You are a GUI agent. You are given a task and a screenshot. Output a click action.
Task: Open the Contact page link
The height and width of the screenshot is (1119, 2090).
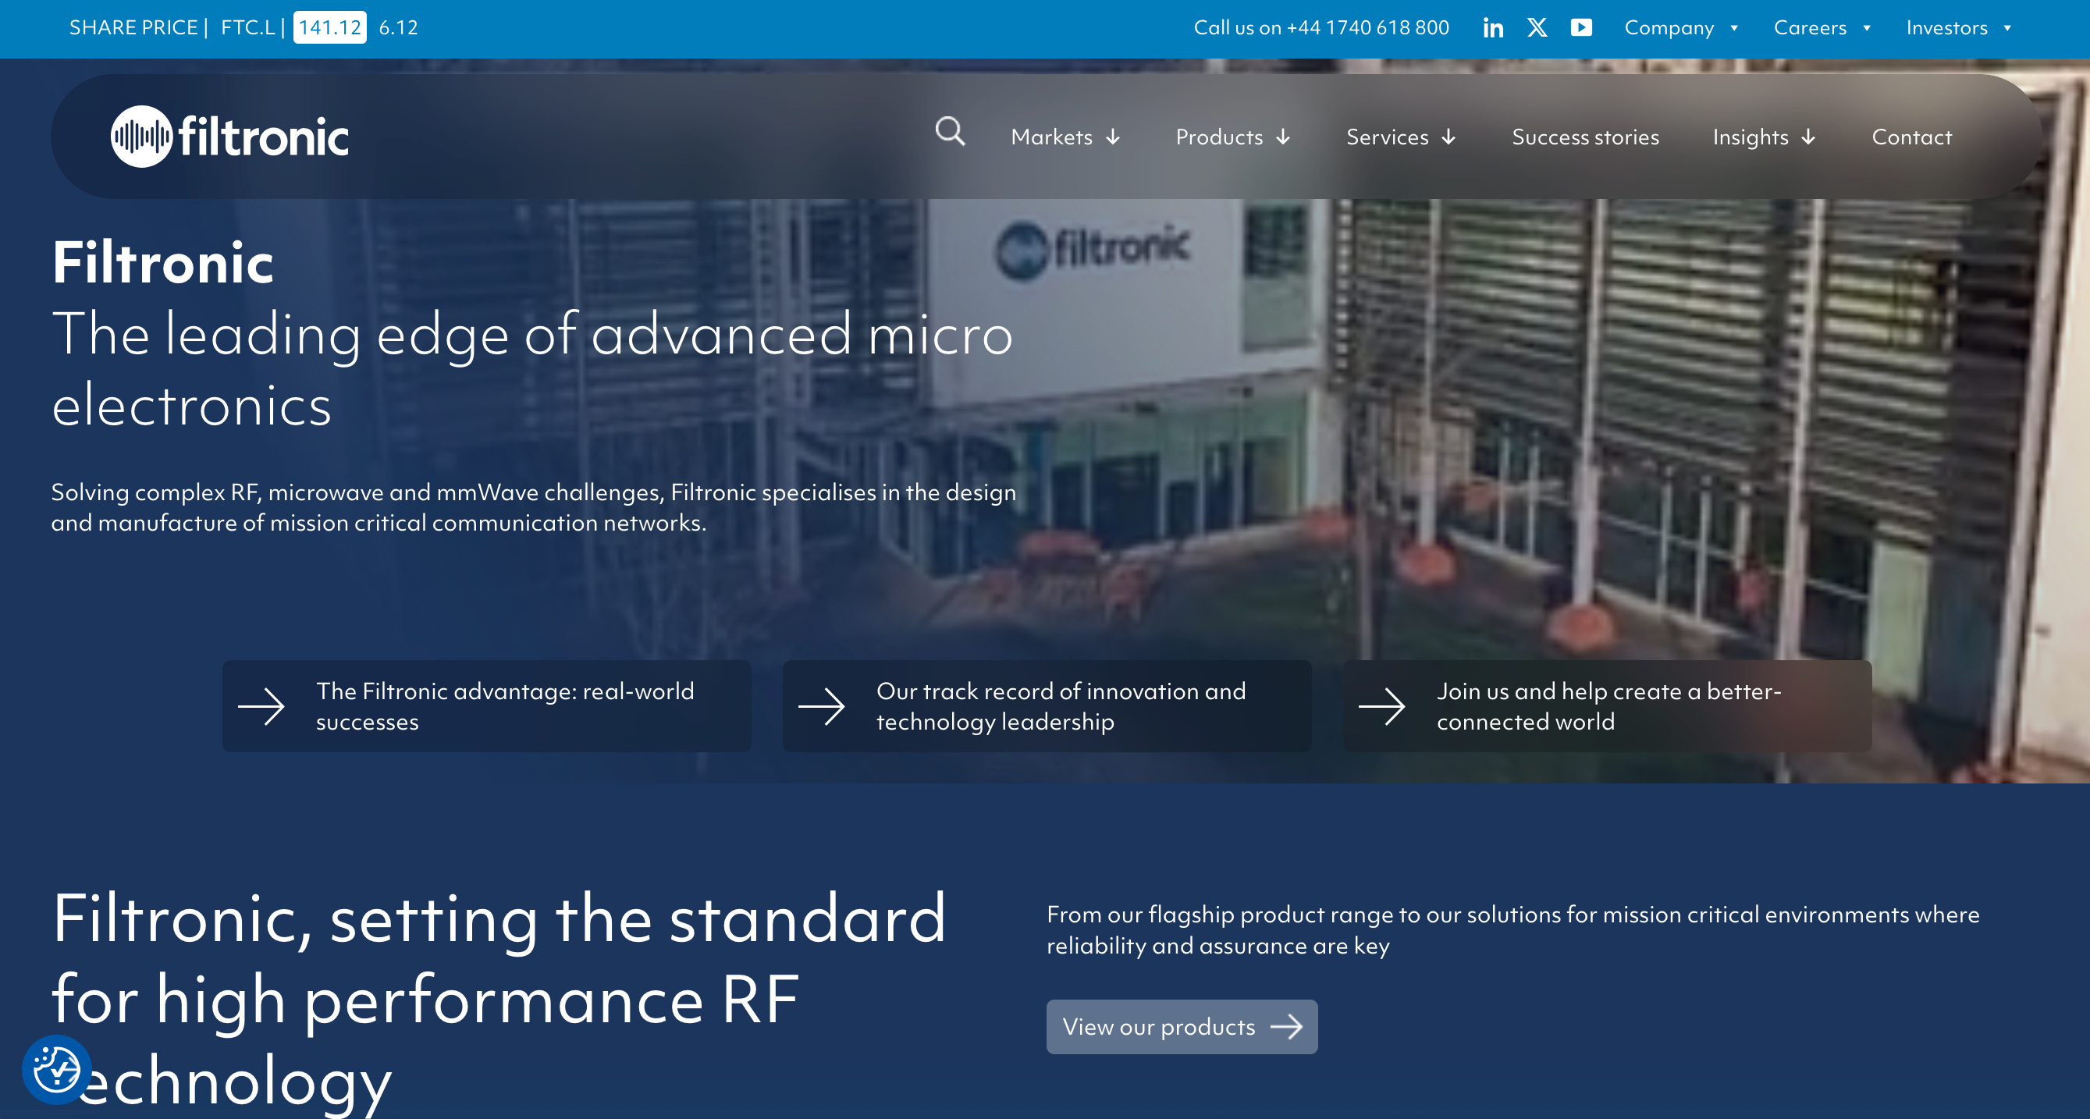pos(1911,137)
